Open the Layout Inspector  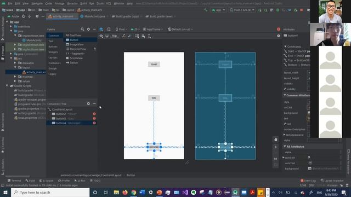click(x=332, y=181)
